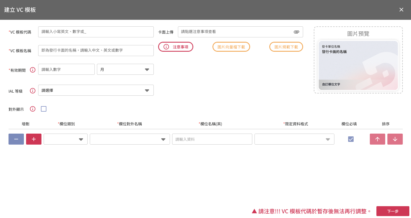This screenshot has width=411, height=218.
Task: Uncheck the 欄位必填 checkbox
Action: click(x=351, y=139)
